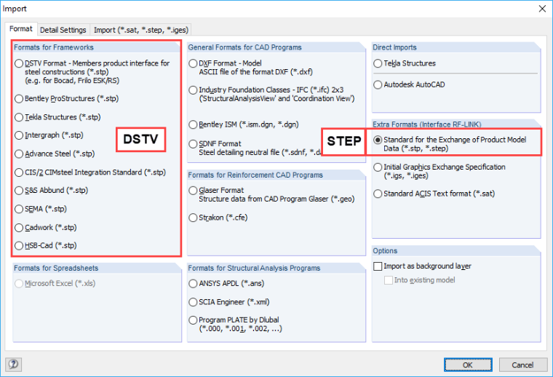
Task: Click the General Formats for CAD Programs heading
Action: click(x=244, y=47)
